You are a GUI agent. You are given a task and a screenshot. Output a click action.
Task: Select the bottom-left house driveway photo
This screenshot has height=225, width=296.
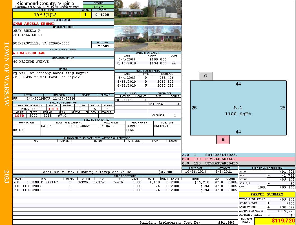(131, 38)
